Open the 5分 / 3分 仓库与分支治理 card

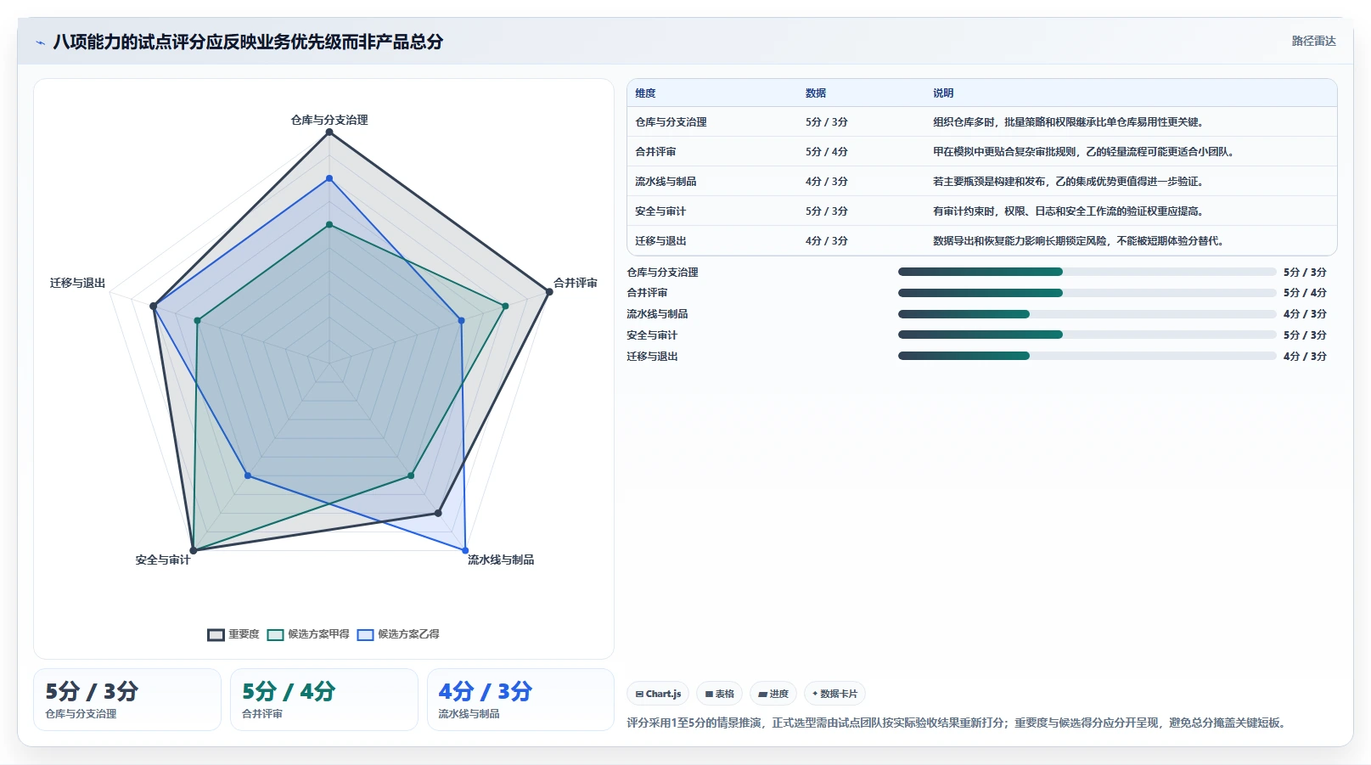pos(127,700)
